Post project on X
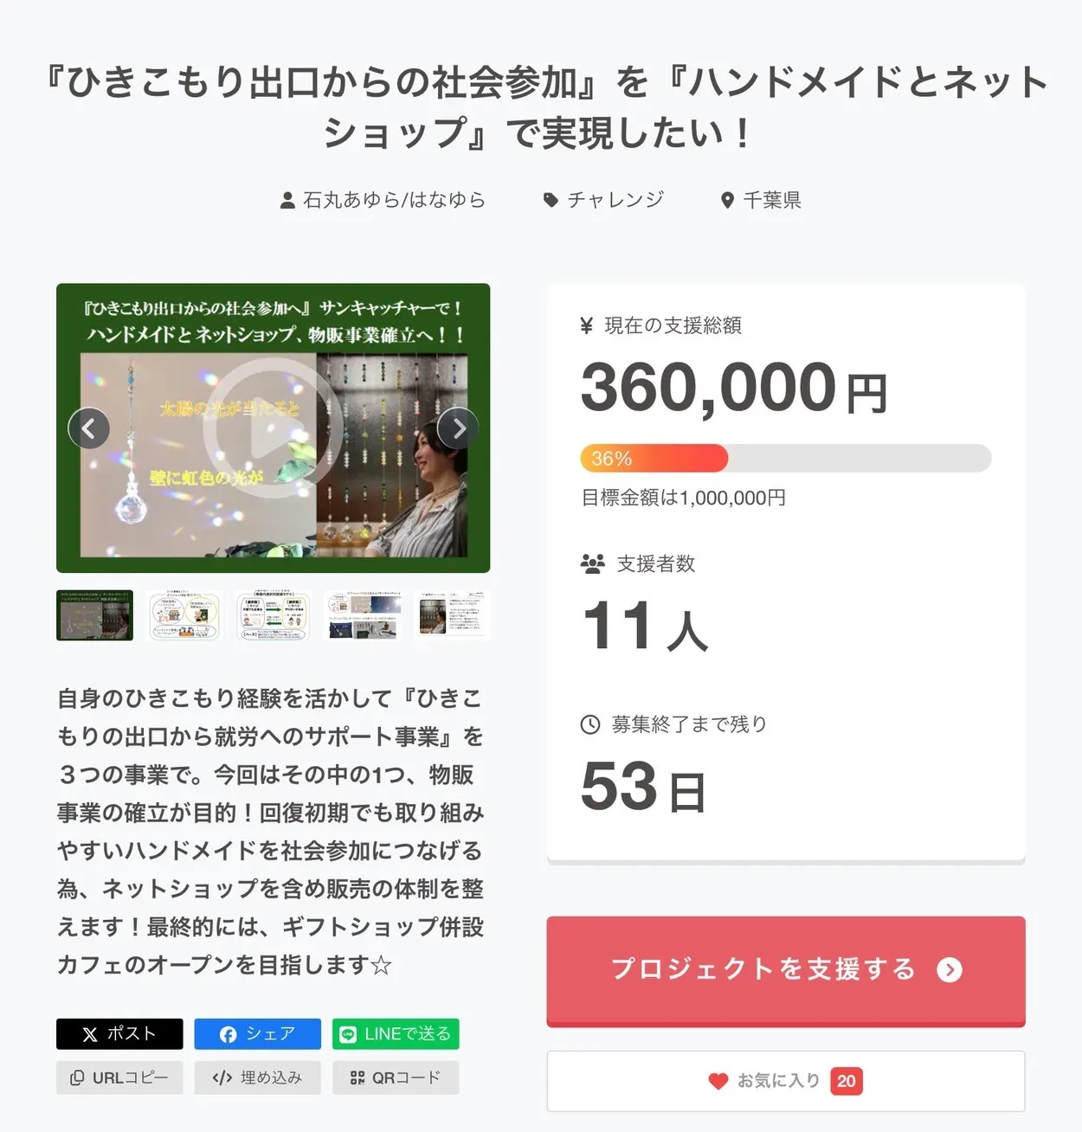Image resolution: width=1082 pixels, height=1132 pixels. 119,1033
